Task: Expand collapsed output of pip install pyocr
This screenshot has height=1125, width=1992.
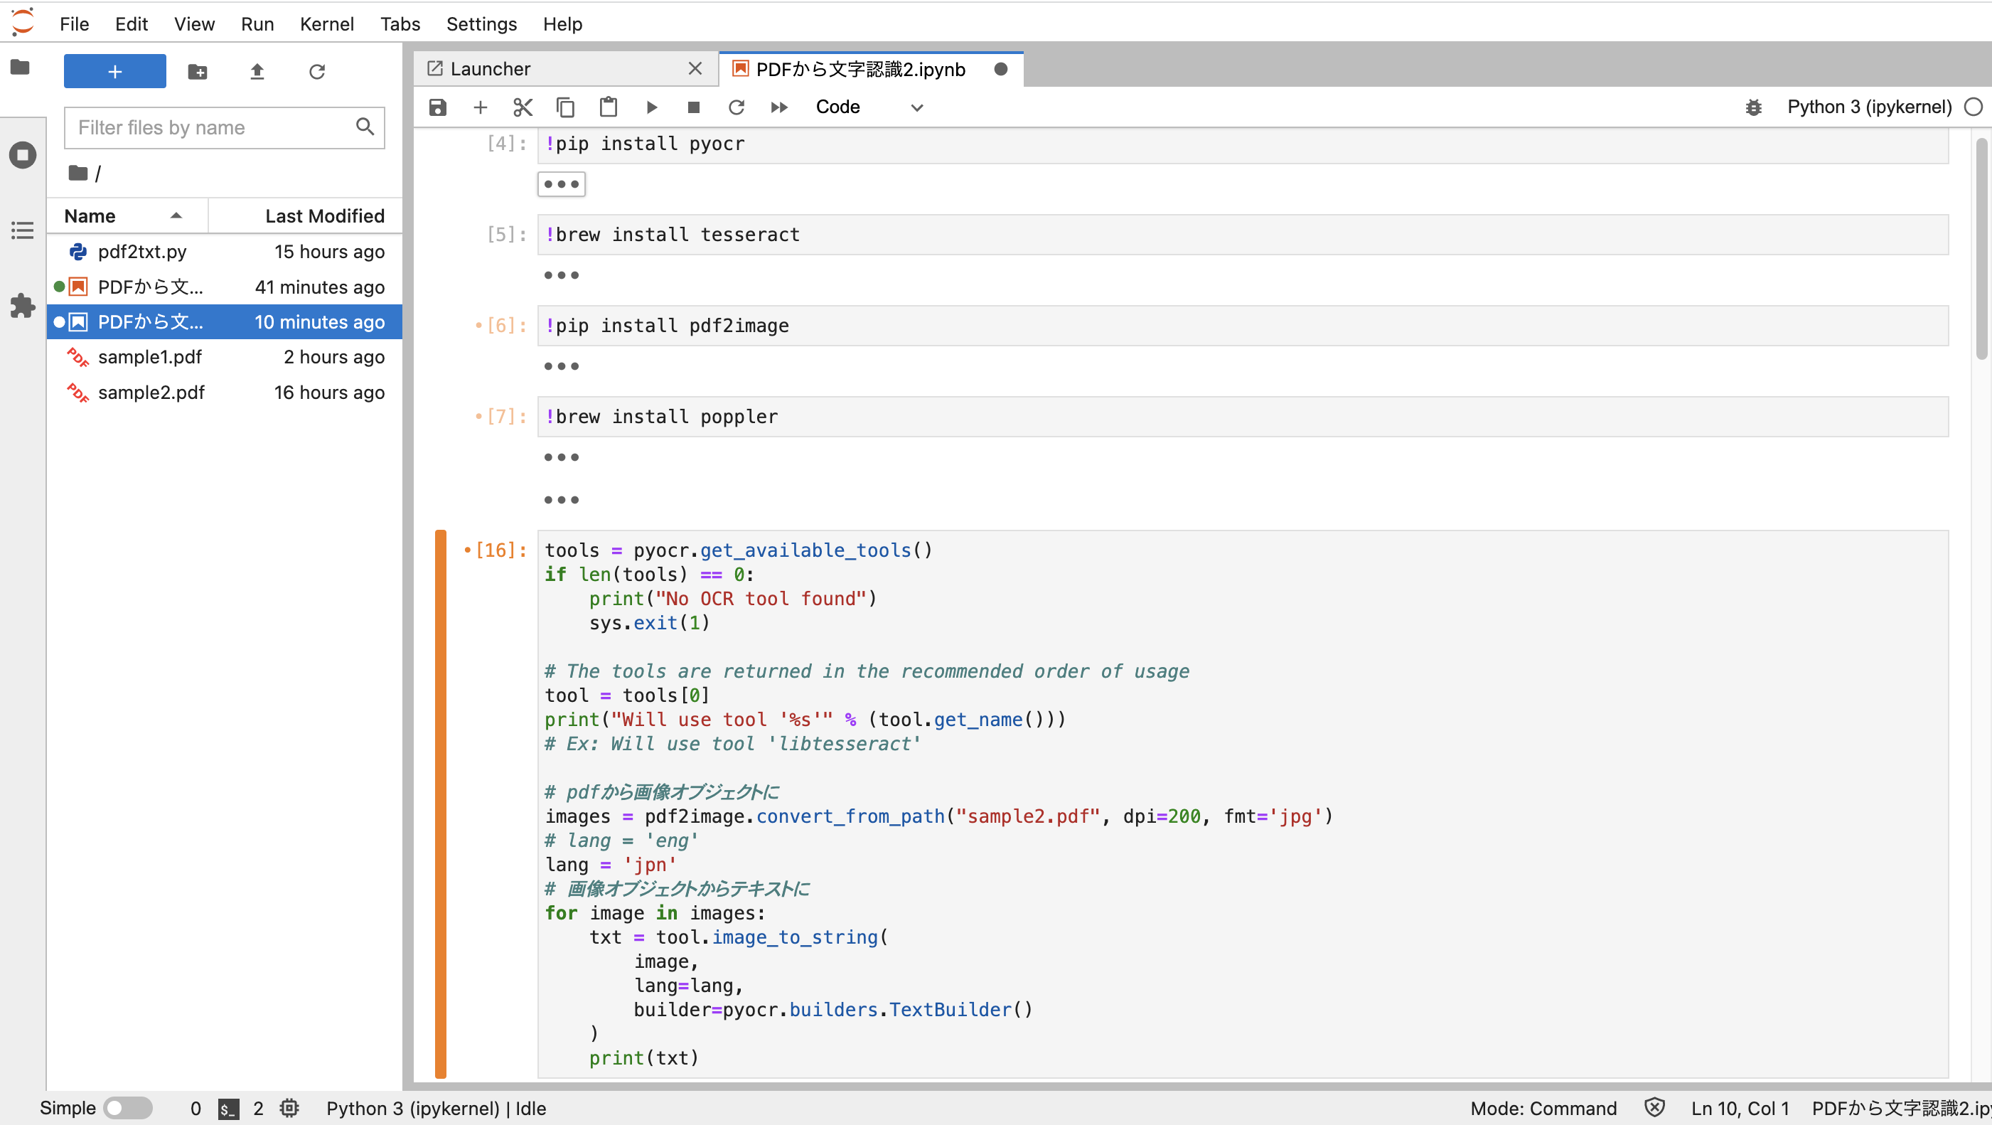Action: tap(562, 184)
